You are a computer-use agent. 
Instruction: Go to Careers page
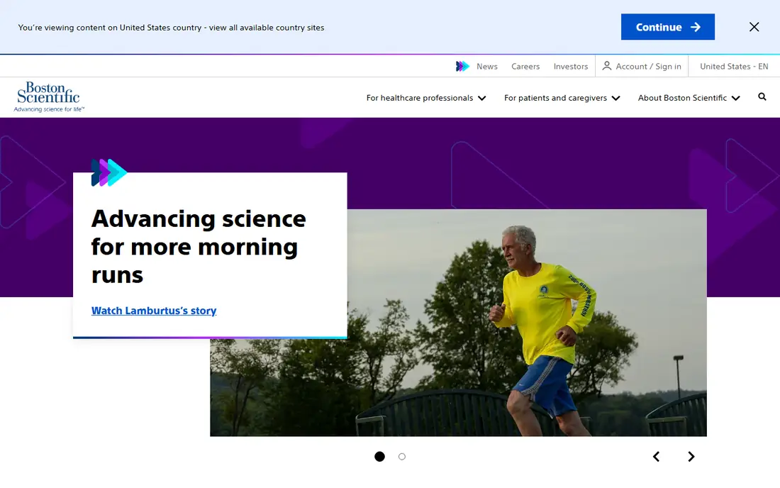525,66
